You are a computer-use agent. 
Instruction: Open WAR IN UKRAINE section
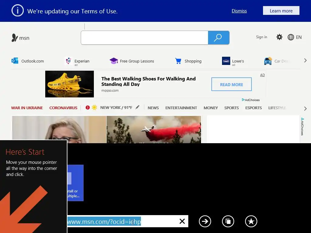[x=27, y=108]
